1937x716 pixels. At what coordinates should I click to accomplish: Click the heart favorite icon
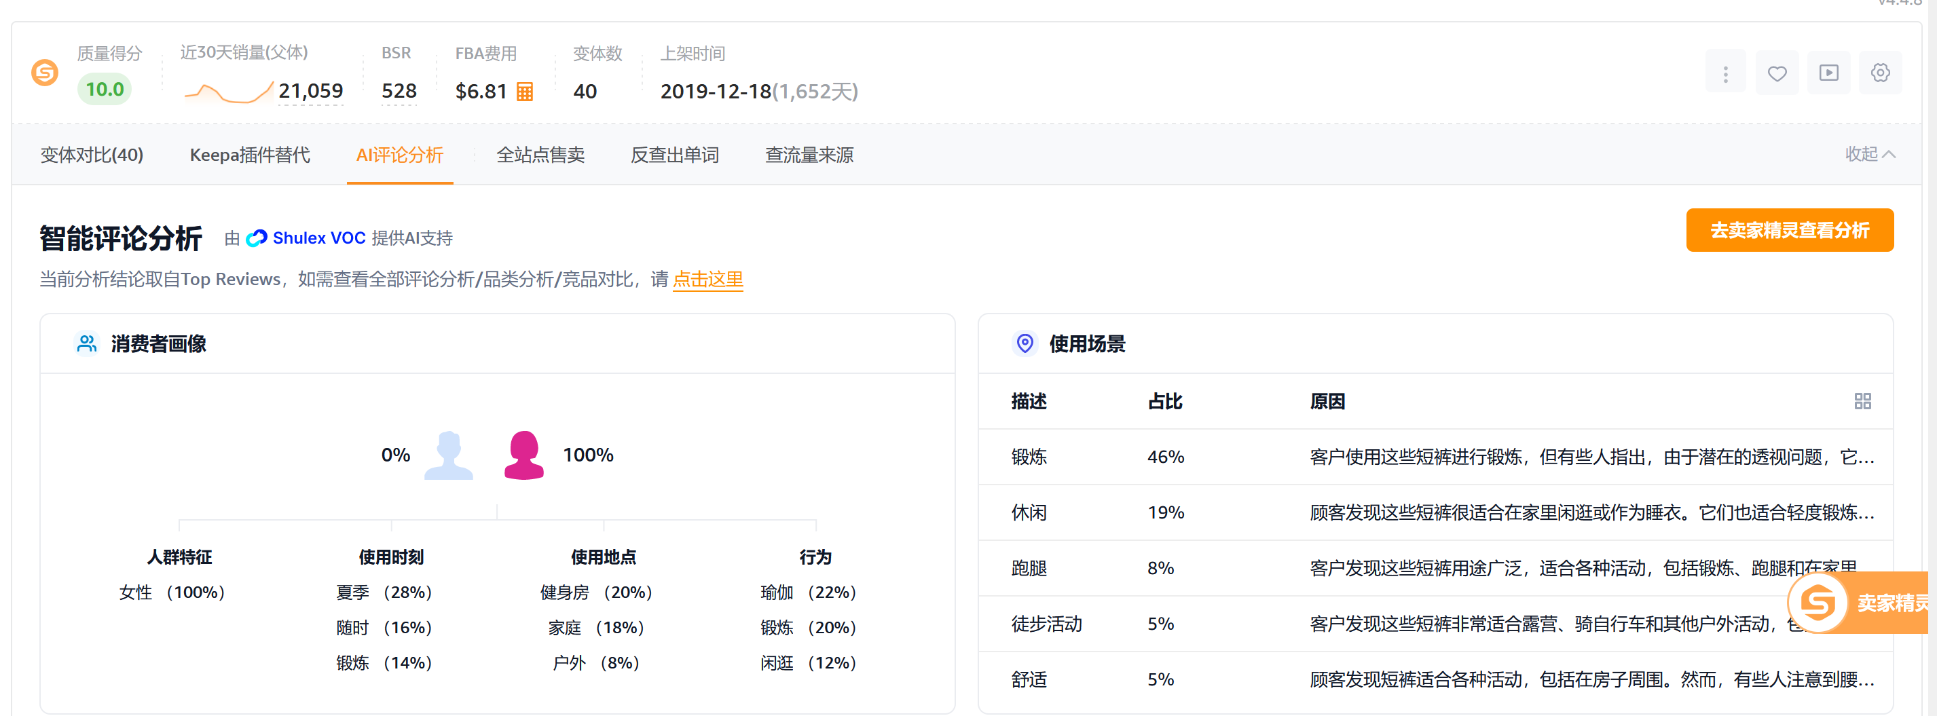[x=1776, y=73]
